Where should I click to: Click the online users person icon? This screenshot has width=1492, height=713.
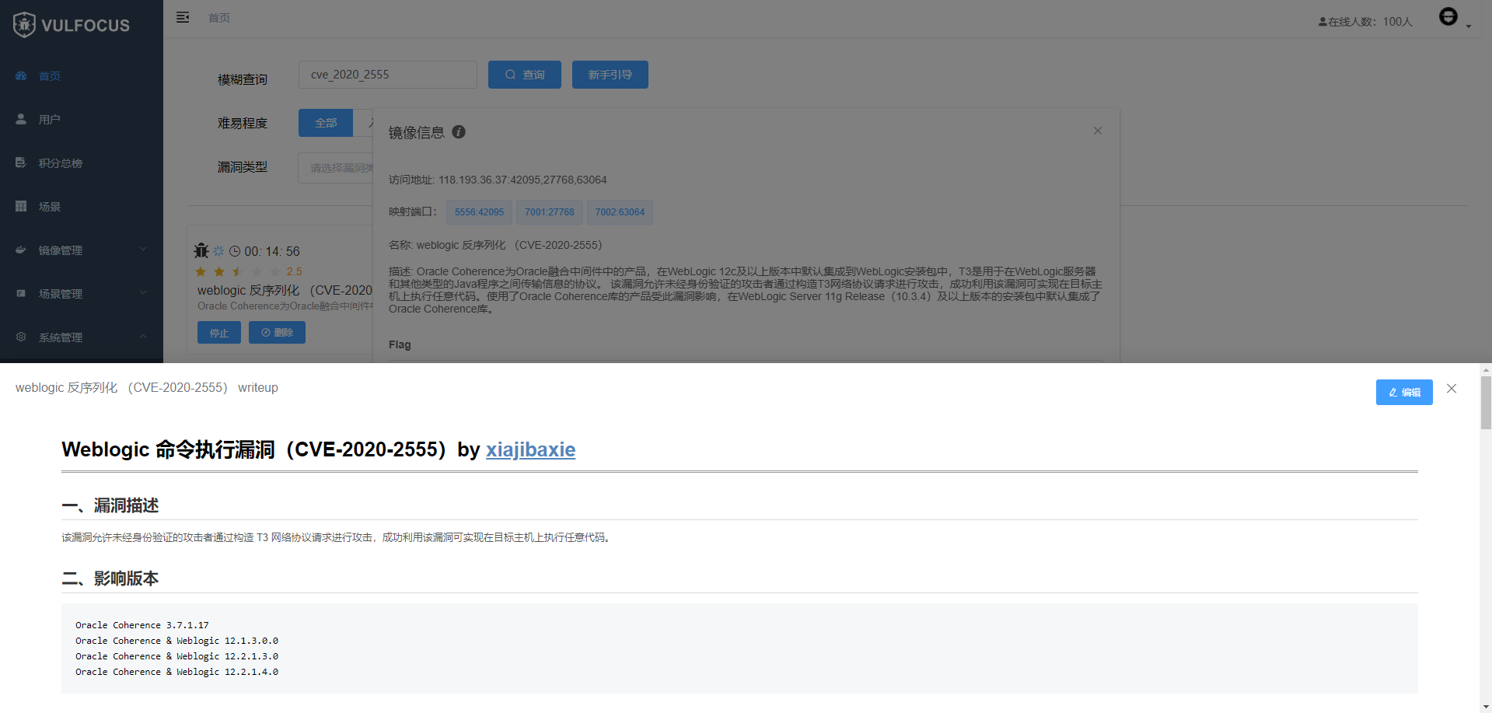pyautogui.click(x=1323, y=22)
